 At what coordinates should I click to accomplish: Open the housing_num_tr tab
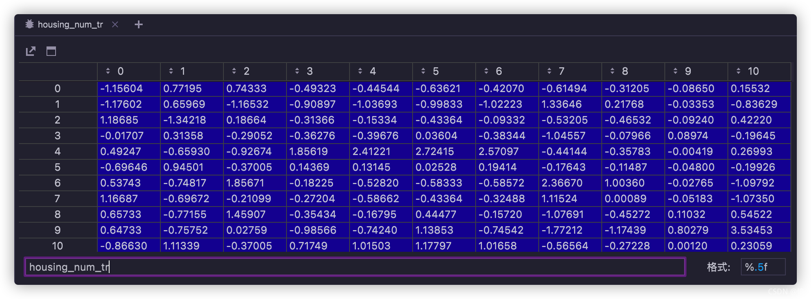click(70, 24)
